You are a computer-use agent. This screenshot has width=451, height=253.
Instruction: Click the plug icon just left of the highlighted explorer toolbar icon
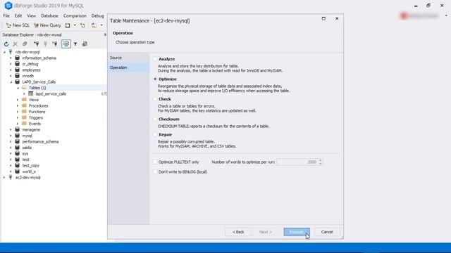tap(55, 44)
